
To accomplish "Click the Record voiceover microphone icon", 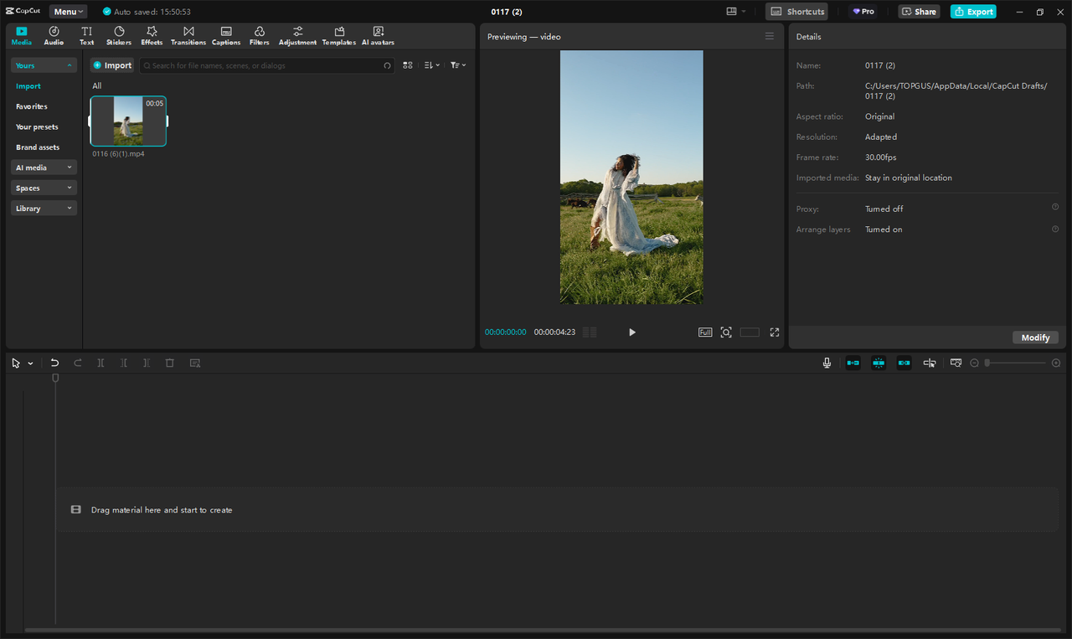I will tap(827, 363).
